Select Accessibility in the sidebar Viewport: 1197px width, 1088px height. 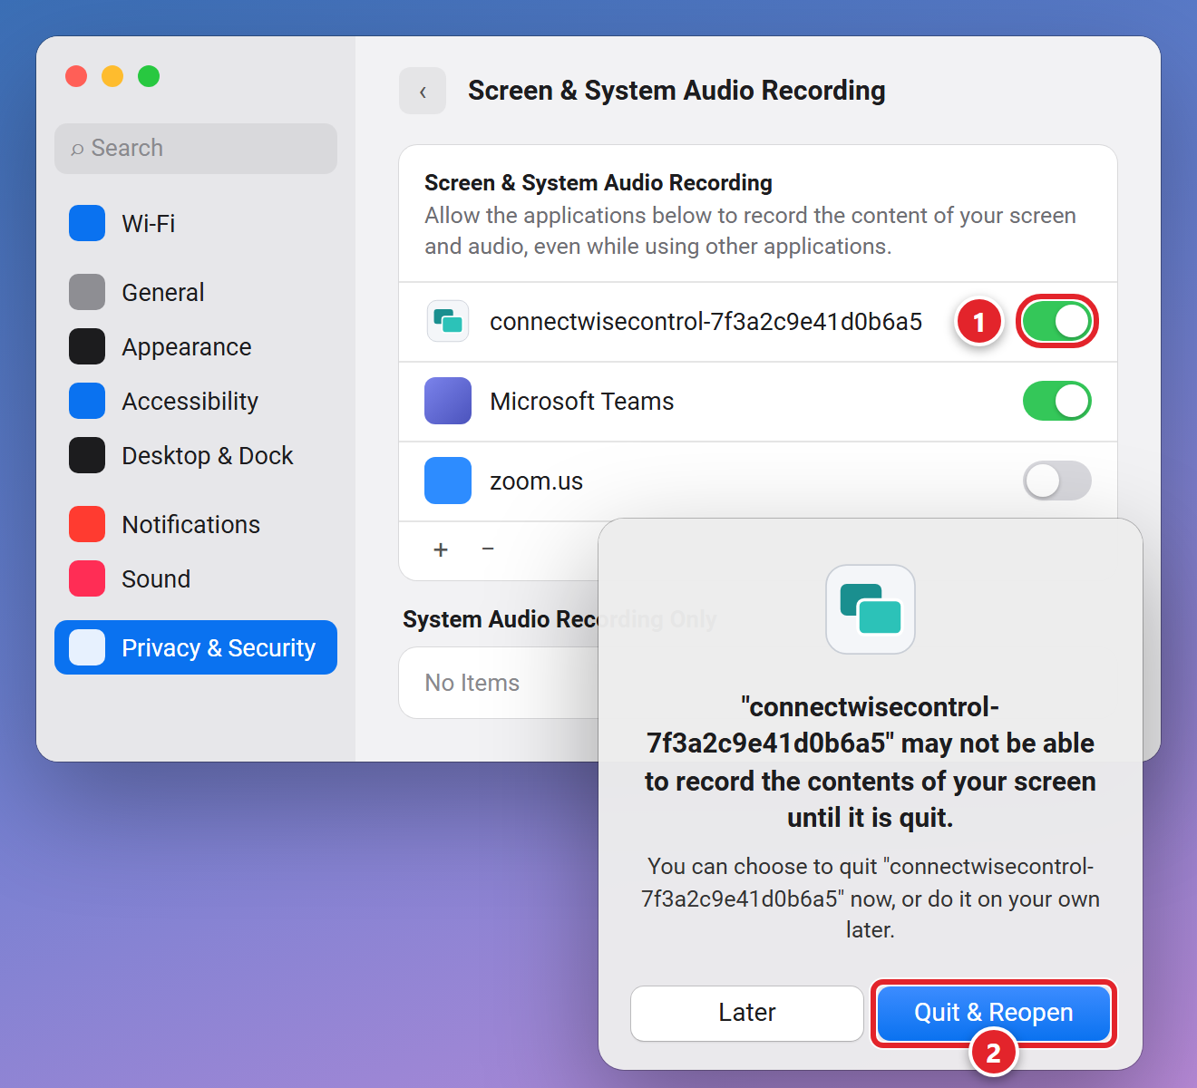[196, 401]
